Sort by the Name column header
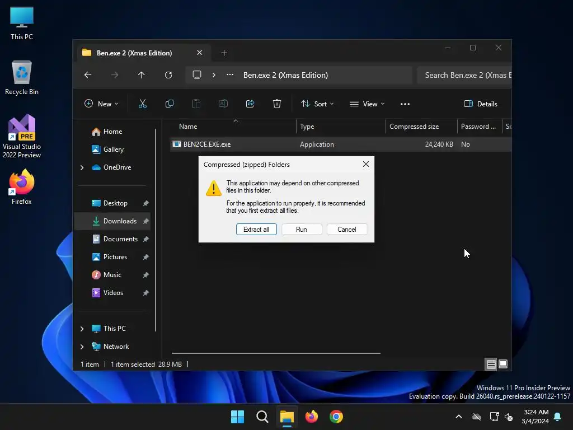This screenshot has height=430, width=573. (x=233, y=127)
